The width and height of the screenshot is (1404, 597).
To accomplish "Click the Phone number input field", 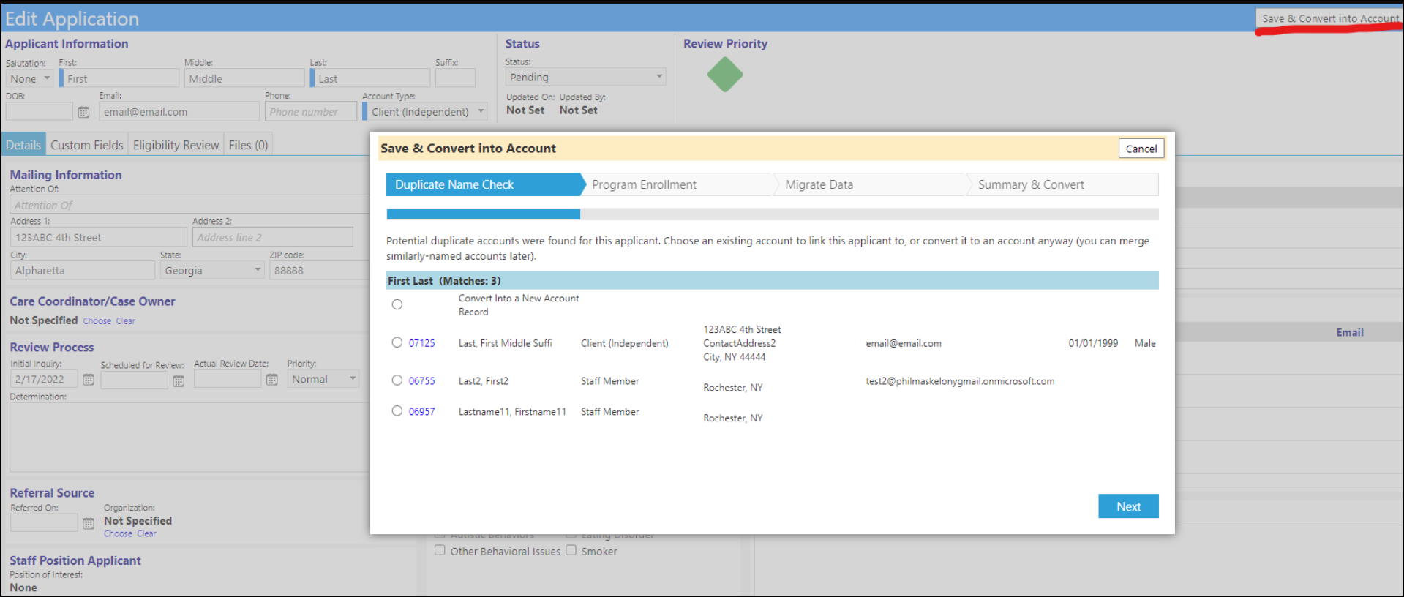I will coord(311,111).
